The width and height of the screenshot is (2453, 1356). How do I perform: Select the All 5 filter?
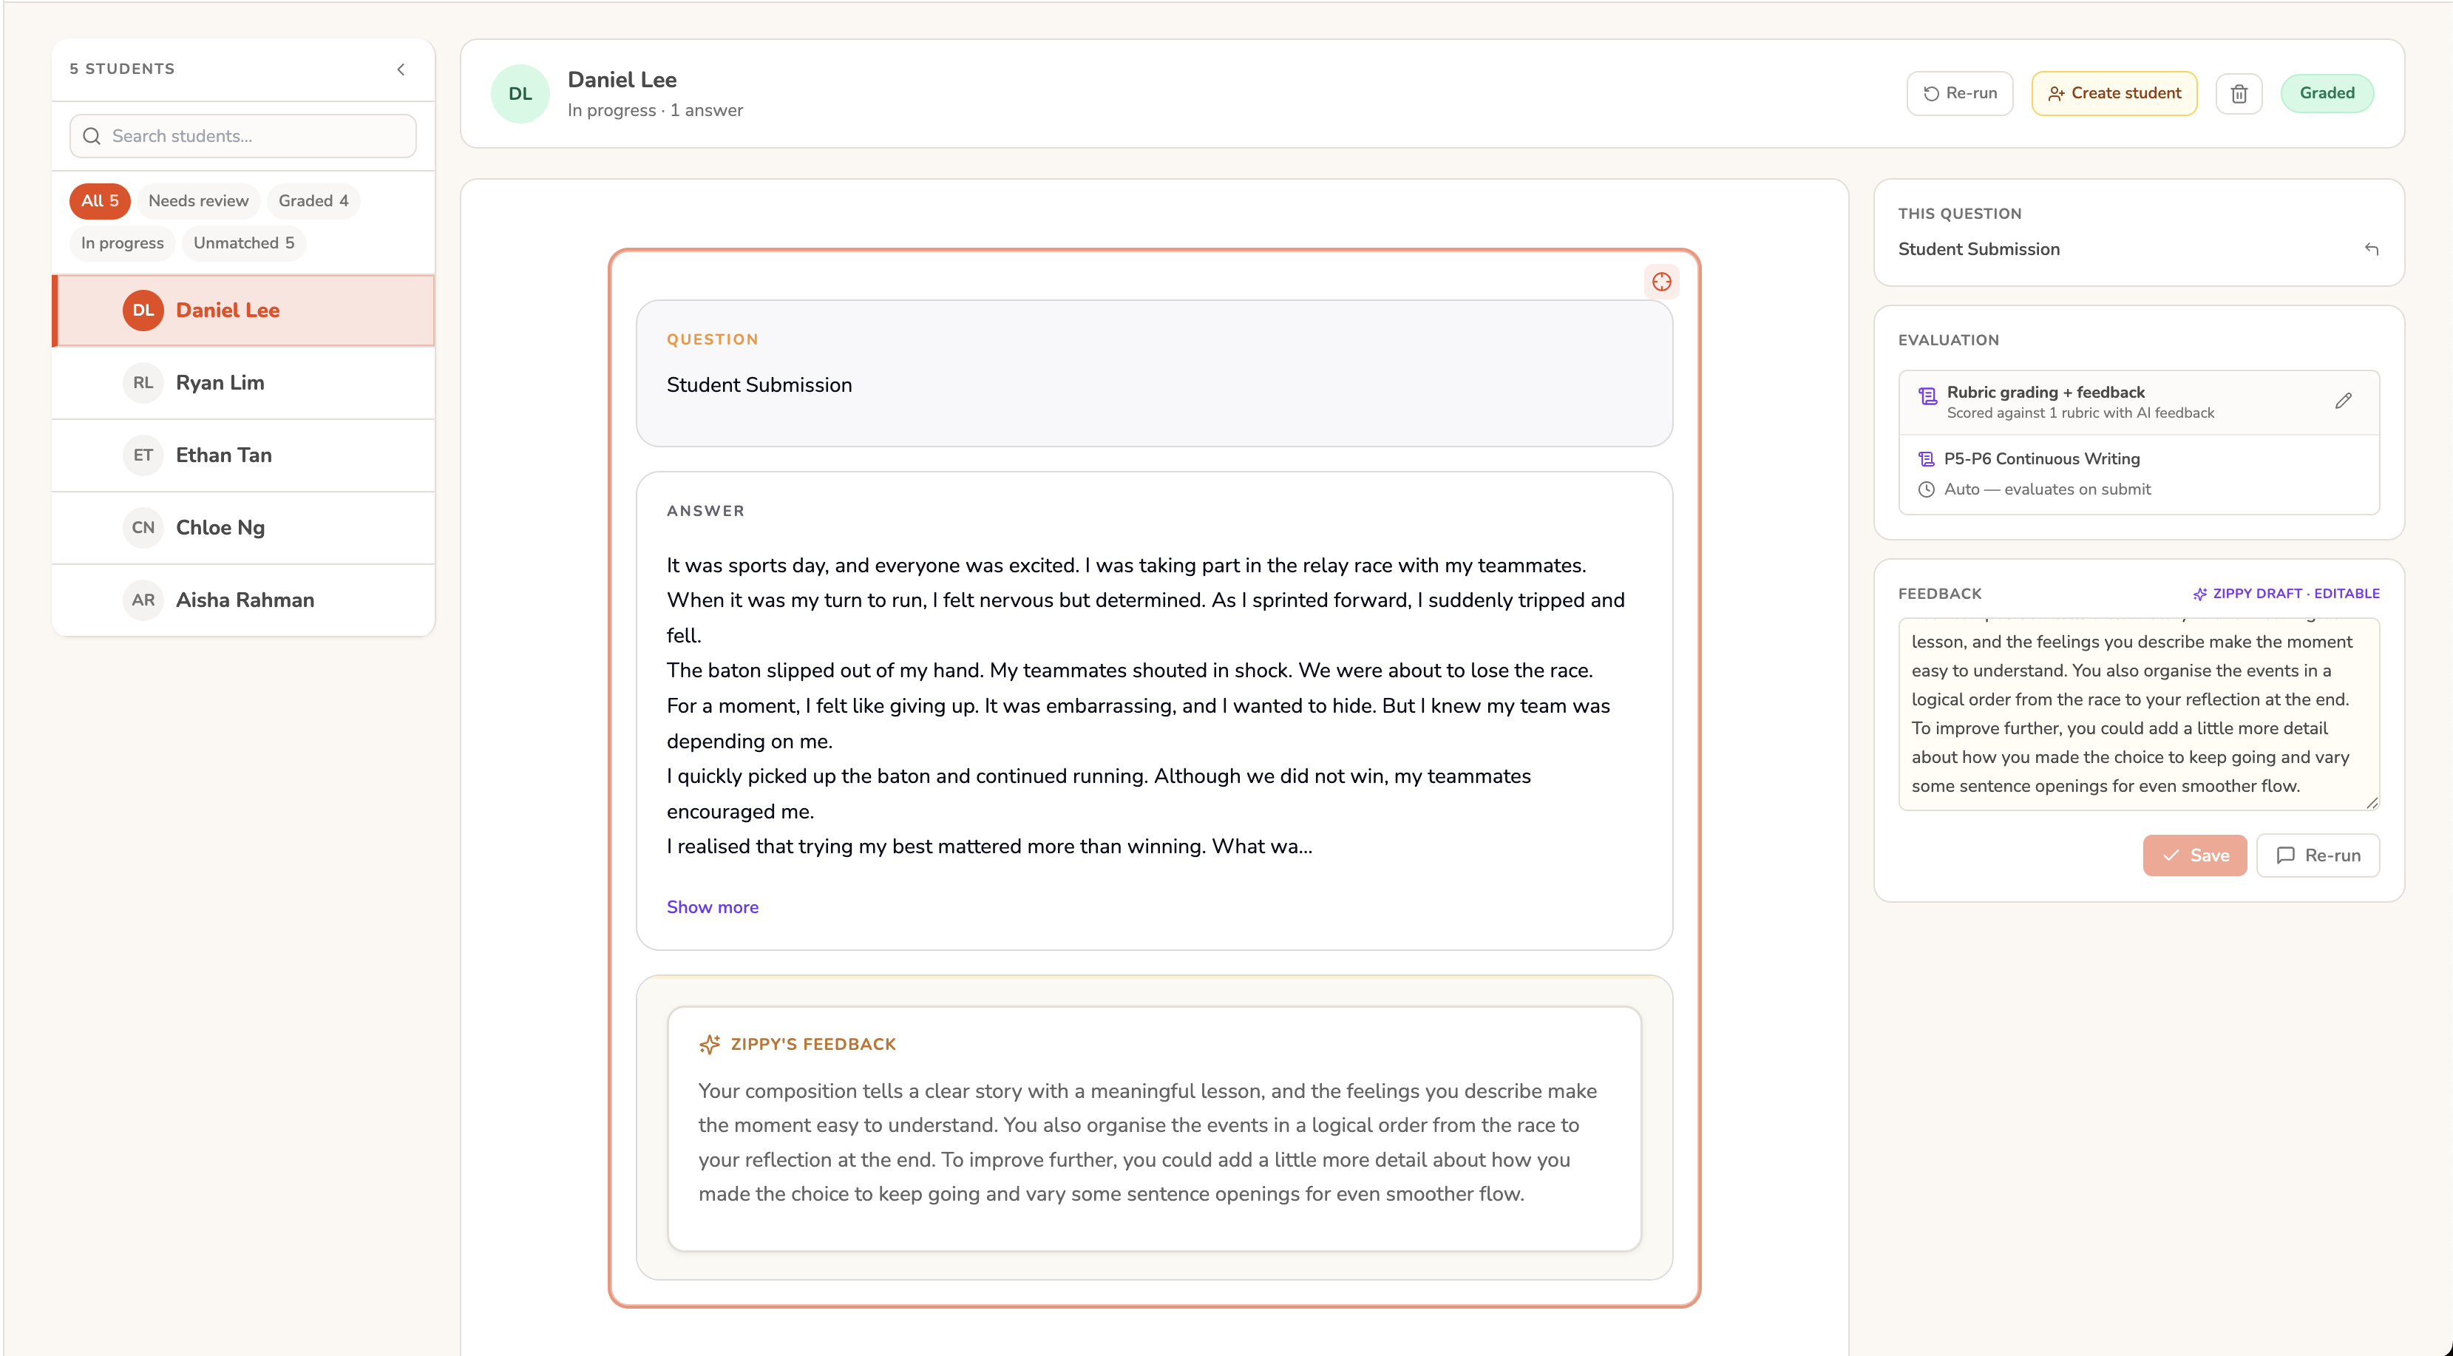99,201
